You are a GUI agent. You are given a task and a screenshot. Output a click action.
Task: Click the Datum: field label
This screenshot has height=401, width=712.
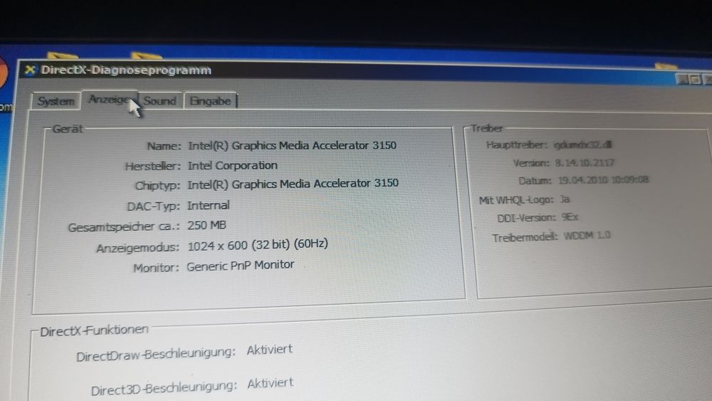tap(535, 181)
